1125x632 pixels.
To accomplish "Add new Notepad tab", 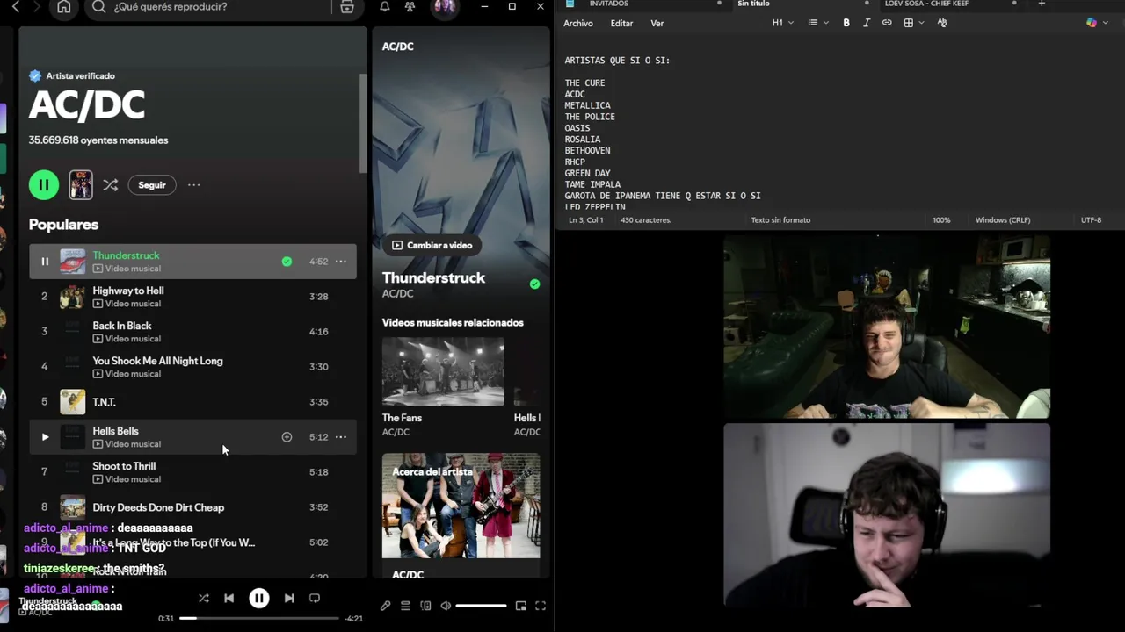I will pos(1042,4).
